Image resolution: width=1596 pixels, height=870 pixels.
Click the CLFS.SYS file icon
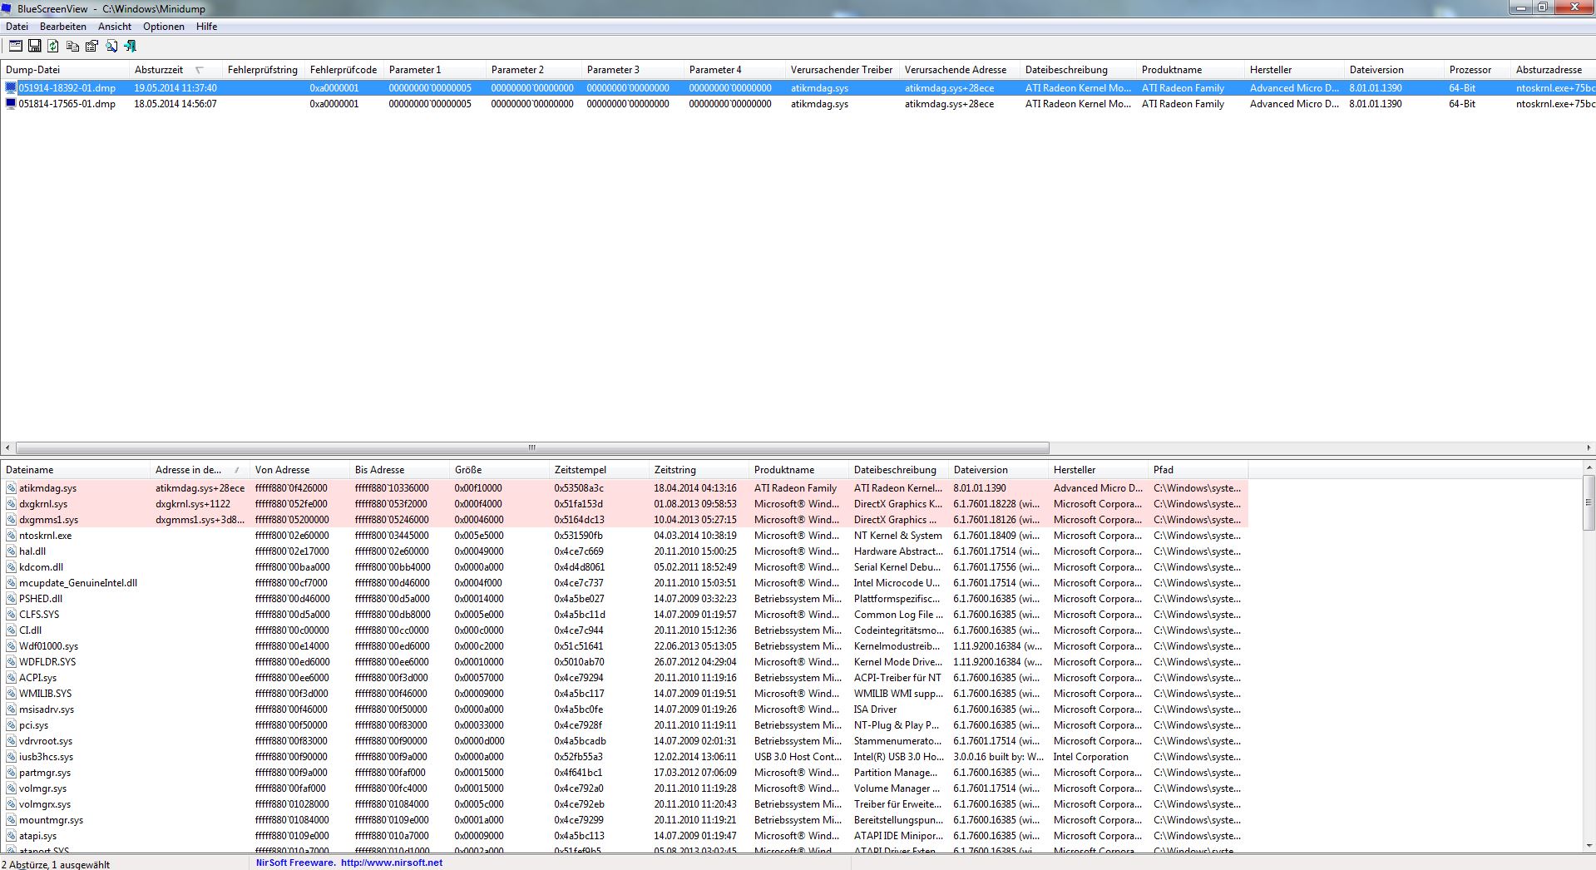pos(12,615)
